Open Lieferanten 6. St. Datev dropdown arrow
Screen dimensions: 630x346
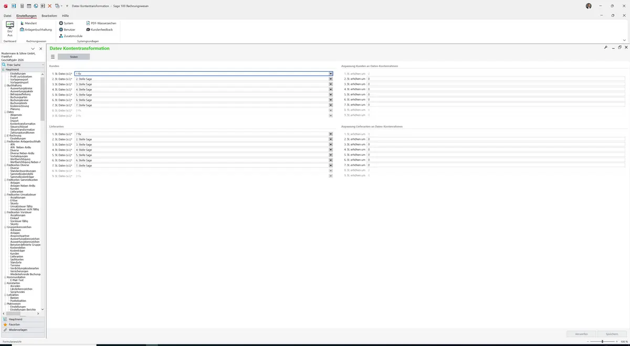coord(331,160)
